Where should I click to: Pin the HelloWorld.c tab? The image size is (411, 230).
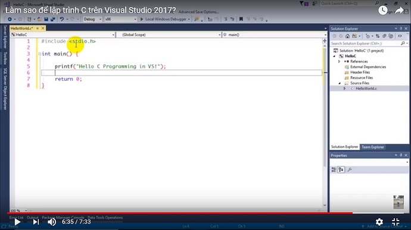tap(38, 29)
